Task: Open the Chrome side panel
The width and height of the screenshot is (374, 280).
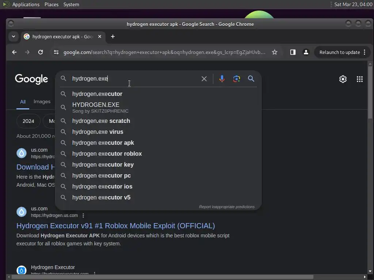Action: click(x=293, y=52)
